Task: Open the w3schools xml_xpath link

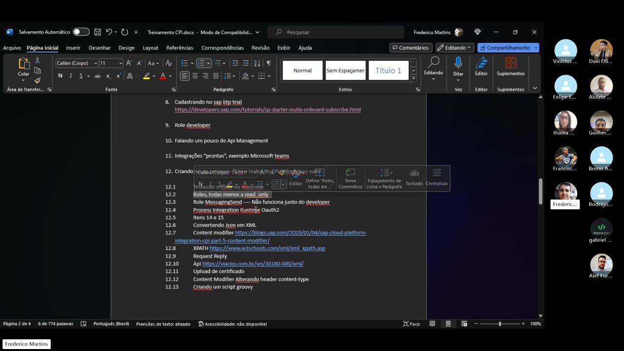Action: pos(267,248)
